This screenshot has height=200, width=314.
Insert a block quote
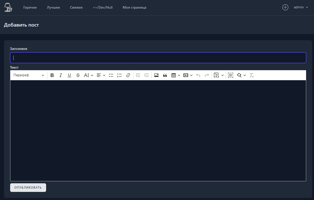pyautogui.click(x=165, y=75)
